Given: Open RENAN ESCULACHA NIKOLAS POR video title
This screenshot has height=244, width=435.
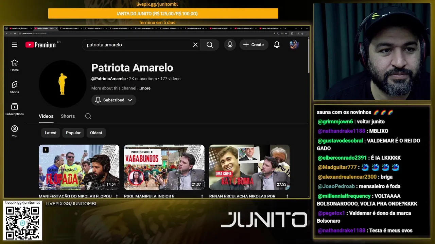Looking at the screenshot, I should pyautogui.click(x=242, y=196).
